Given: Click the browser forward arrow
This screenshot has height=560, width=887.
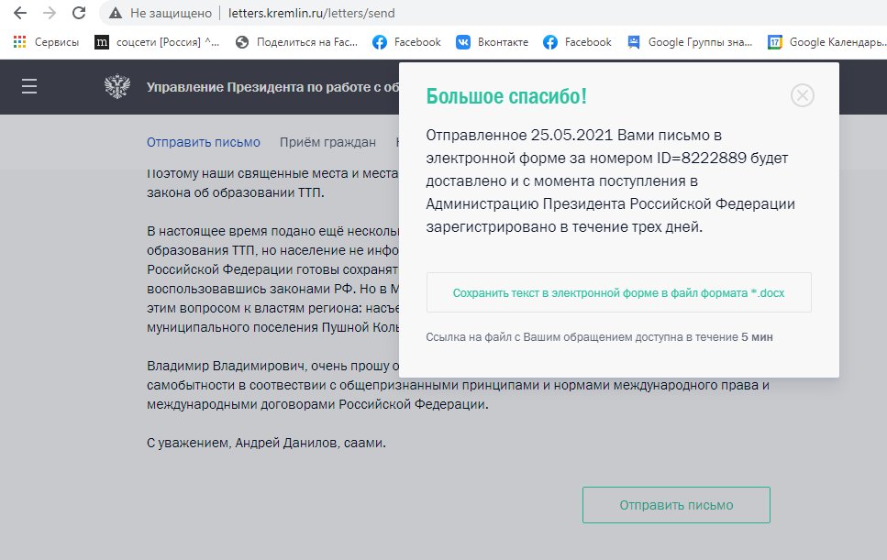Looking at the screenshot, I should pos(49,14).
